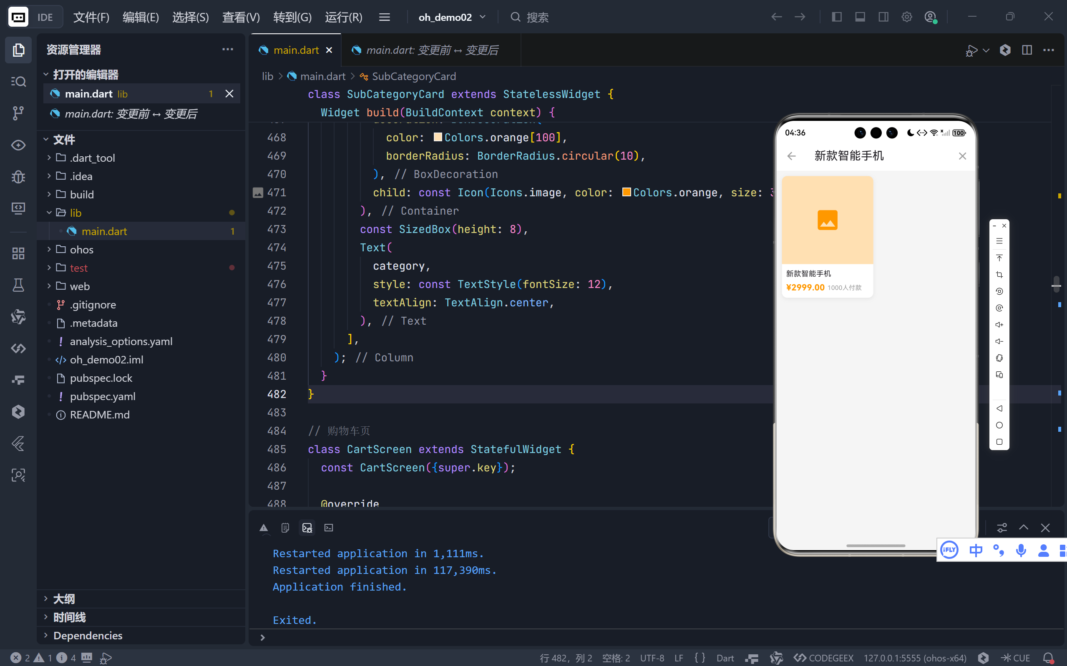Click the Colors.orange swatch on line 471

click(x=626, y=193)
